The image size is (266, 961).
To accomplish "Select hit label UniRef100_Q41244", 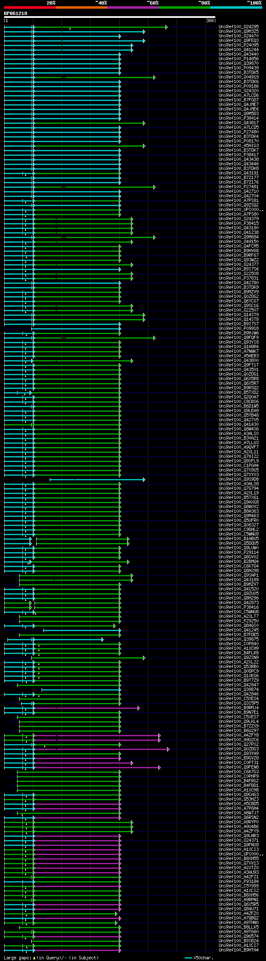I will [239, 50].
